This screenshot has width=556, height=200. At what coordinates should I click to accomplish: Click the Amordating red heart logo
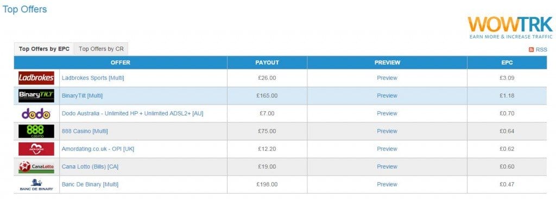pyautogui.click(x=36, y=149)
